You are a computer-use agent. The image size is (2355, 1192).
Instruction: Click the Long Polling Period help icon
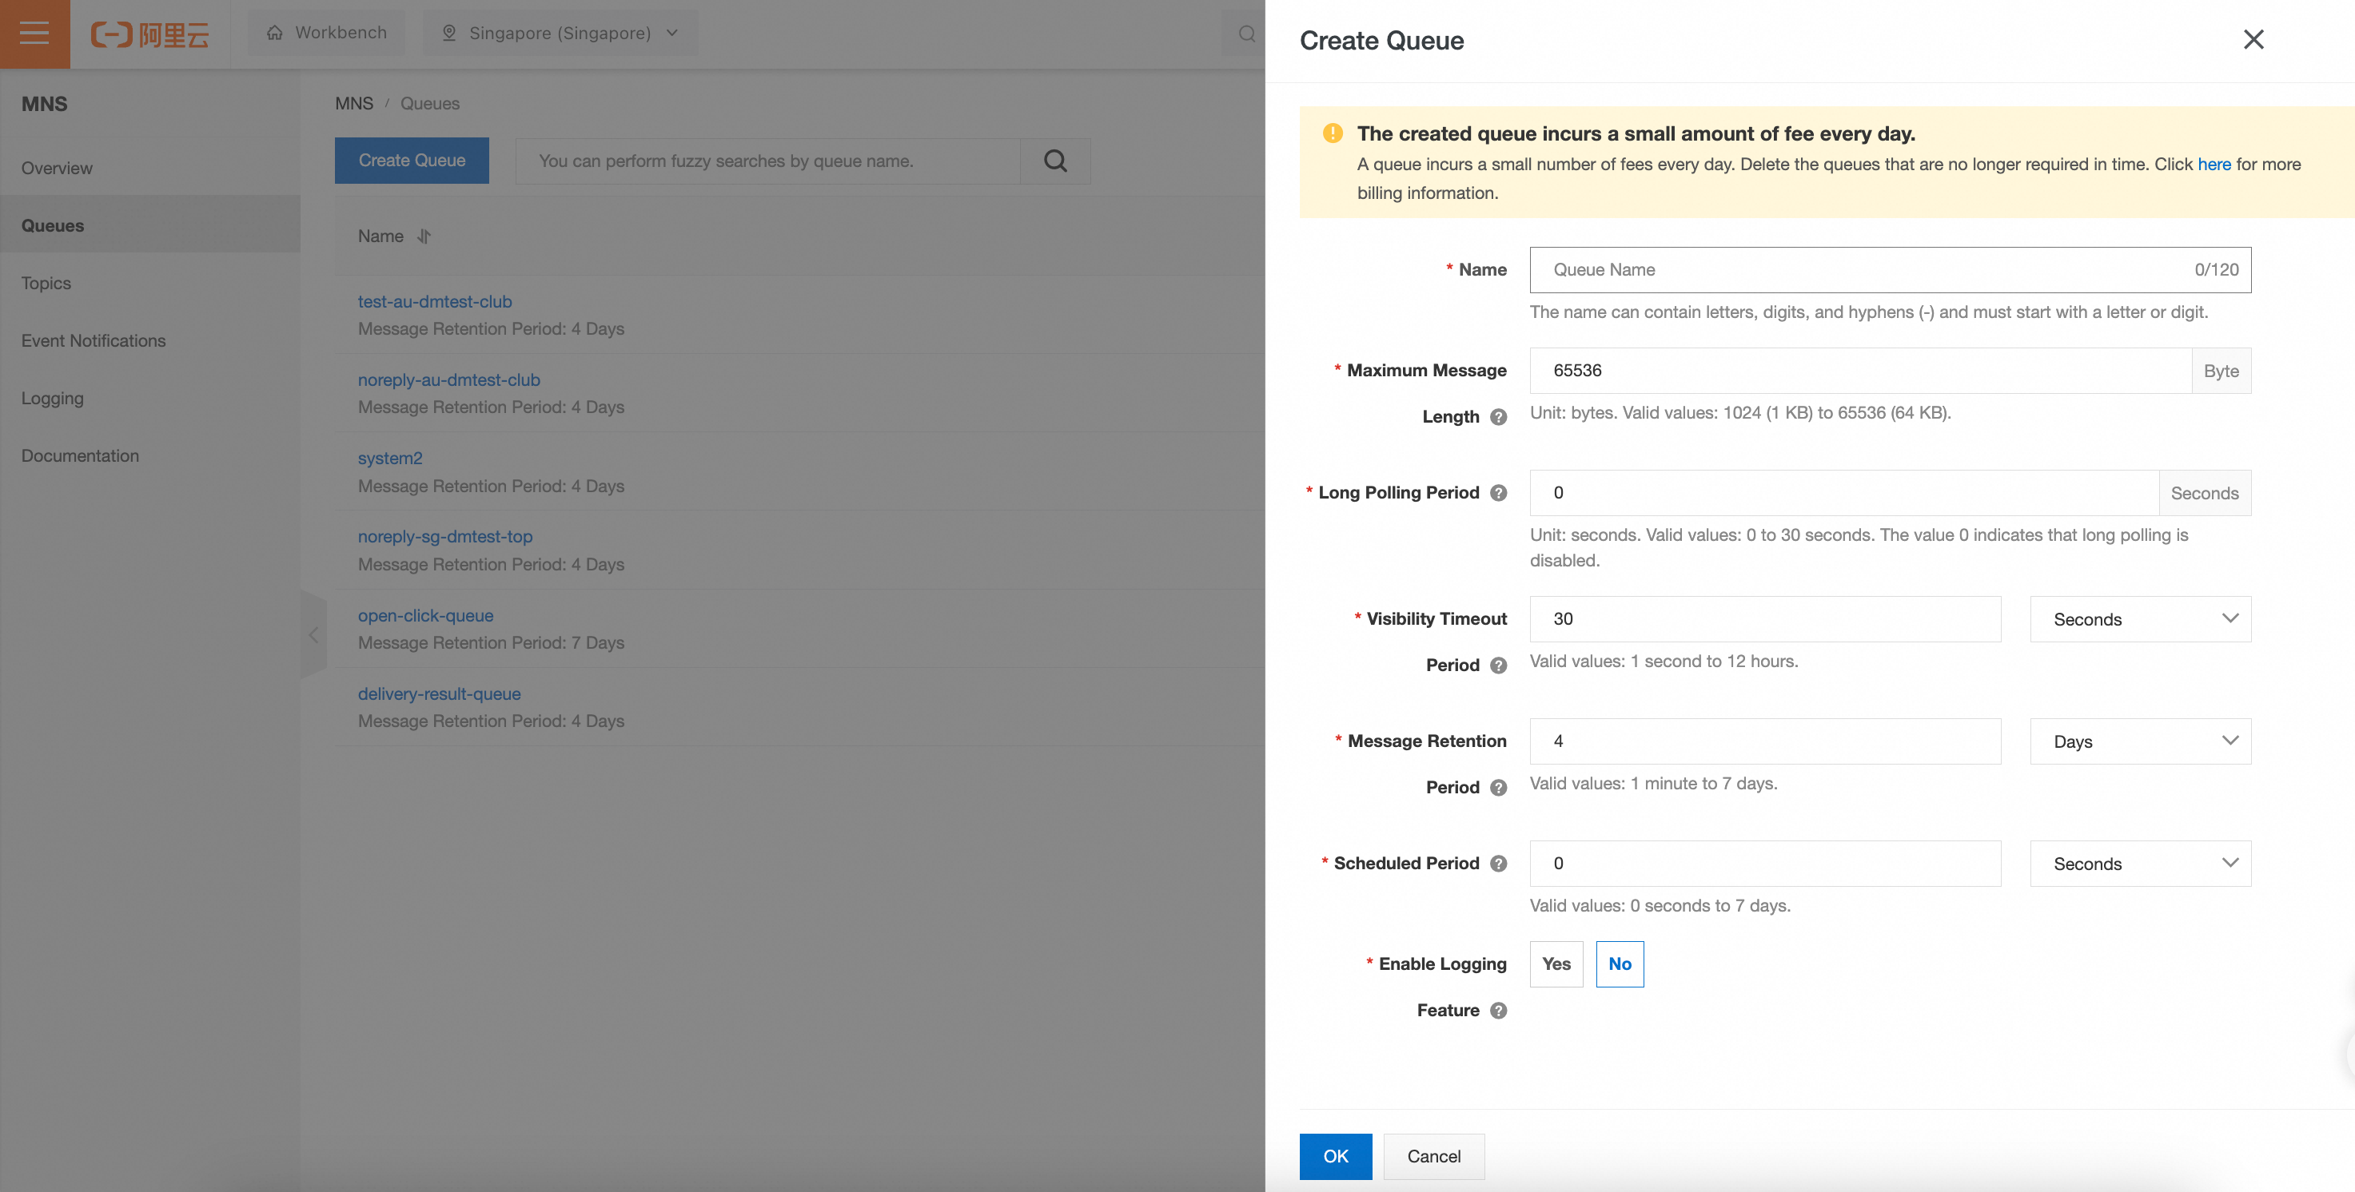1497,492
